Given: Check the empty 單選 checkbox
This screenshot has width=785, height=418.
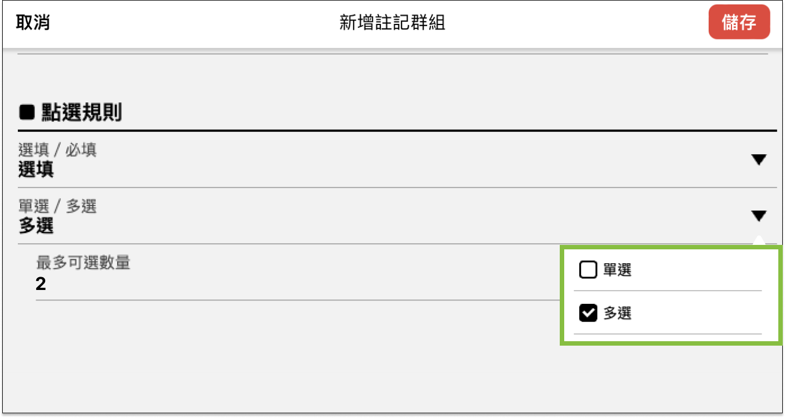Looking at the screenshot, I should pyautogui.click(x=588, y=271).
